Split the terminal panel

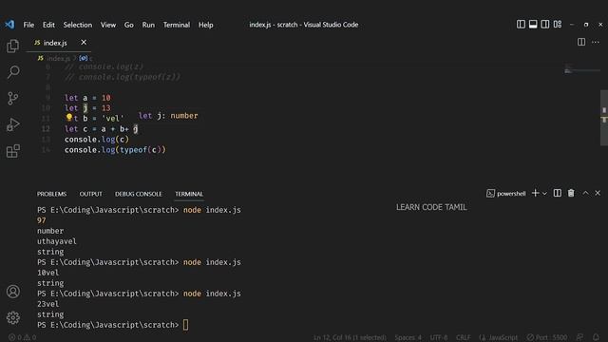click(x=558, y=193)
